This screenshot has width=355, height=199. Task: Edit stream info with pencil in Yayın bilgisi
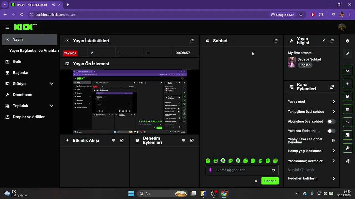click(323, 41)
